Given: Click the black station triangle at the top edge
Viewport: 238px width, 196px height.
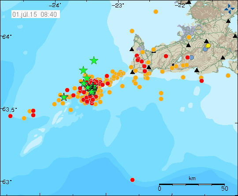Looking at the screenshot, I should coord(189,2).
